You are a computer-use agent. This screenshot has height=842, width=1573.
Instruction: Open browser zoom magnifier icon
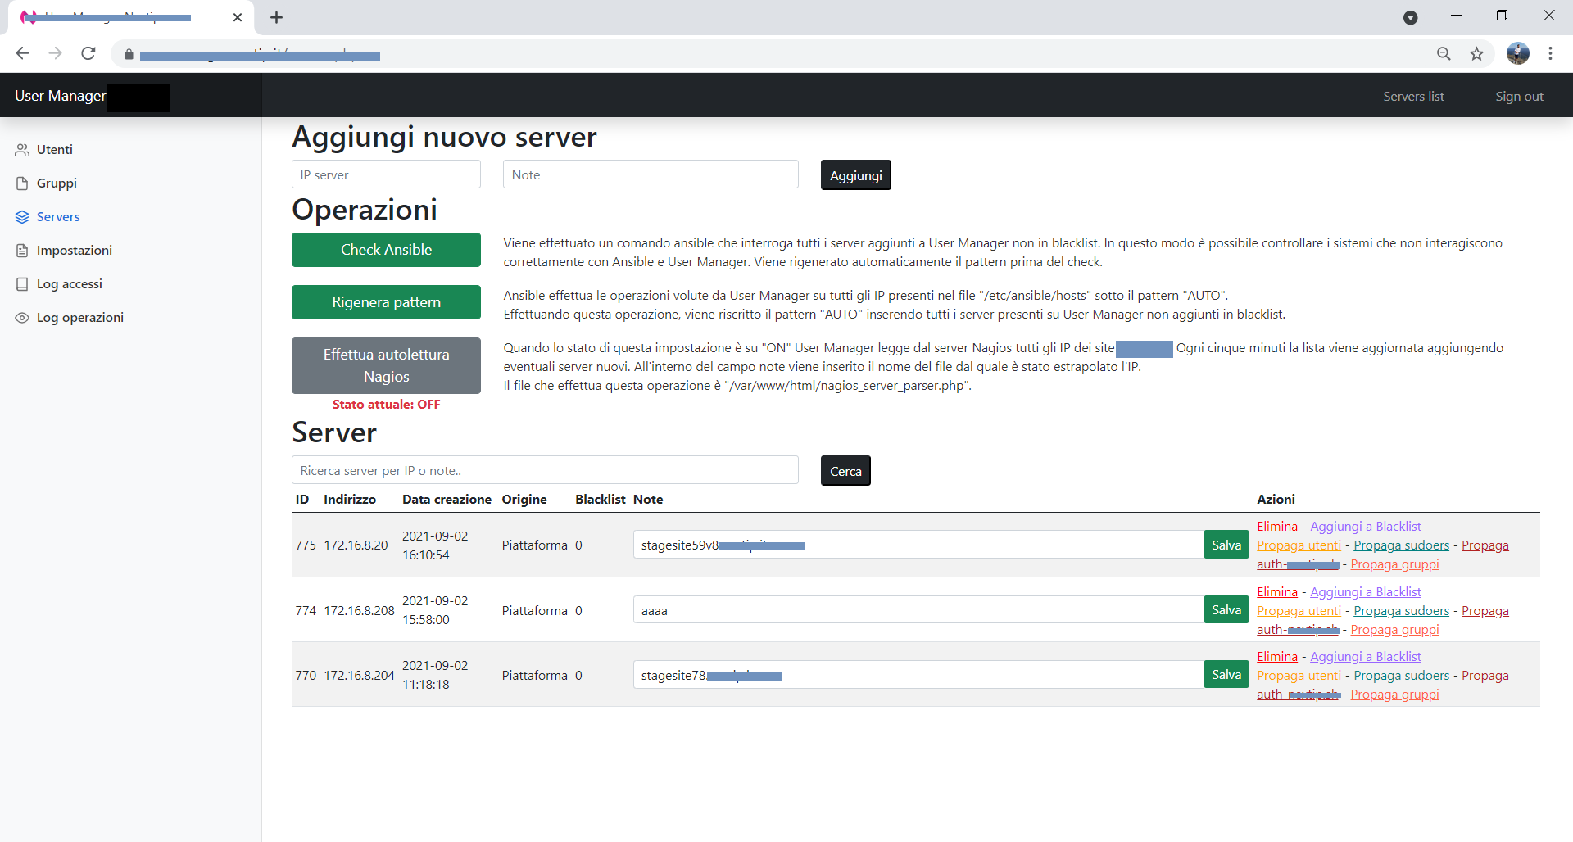click(1444, 53)
